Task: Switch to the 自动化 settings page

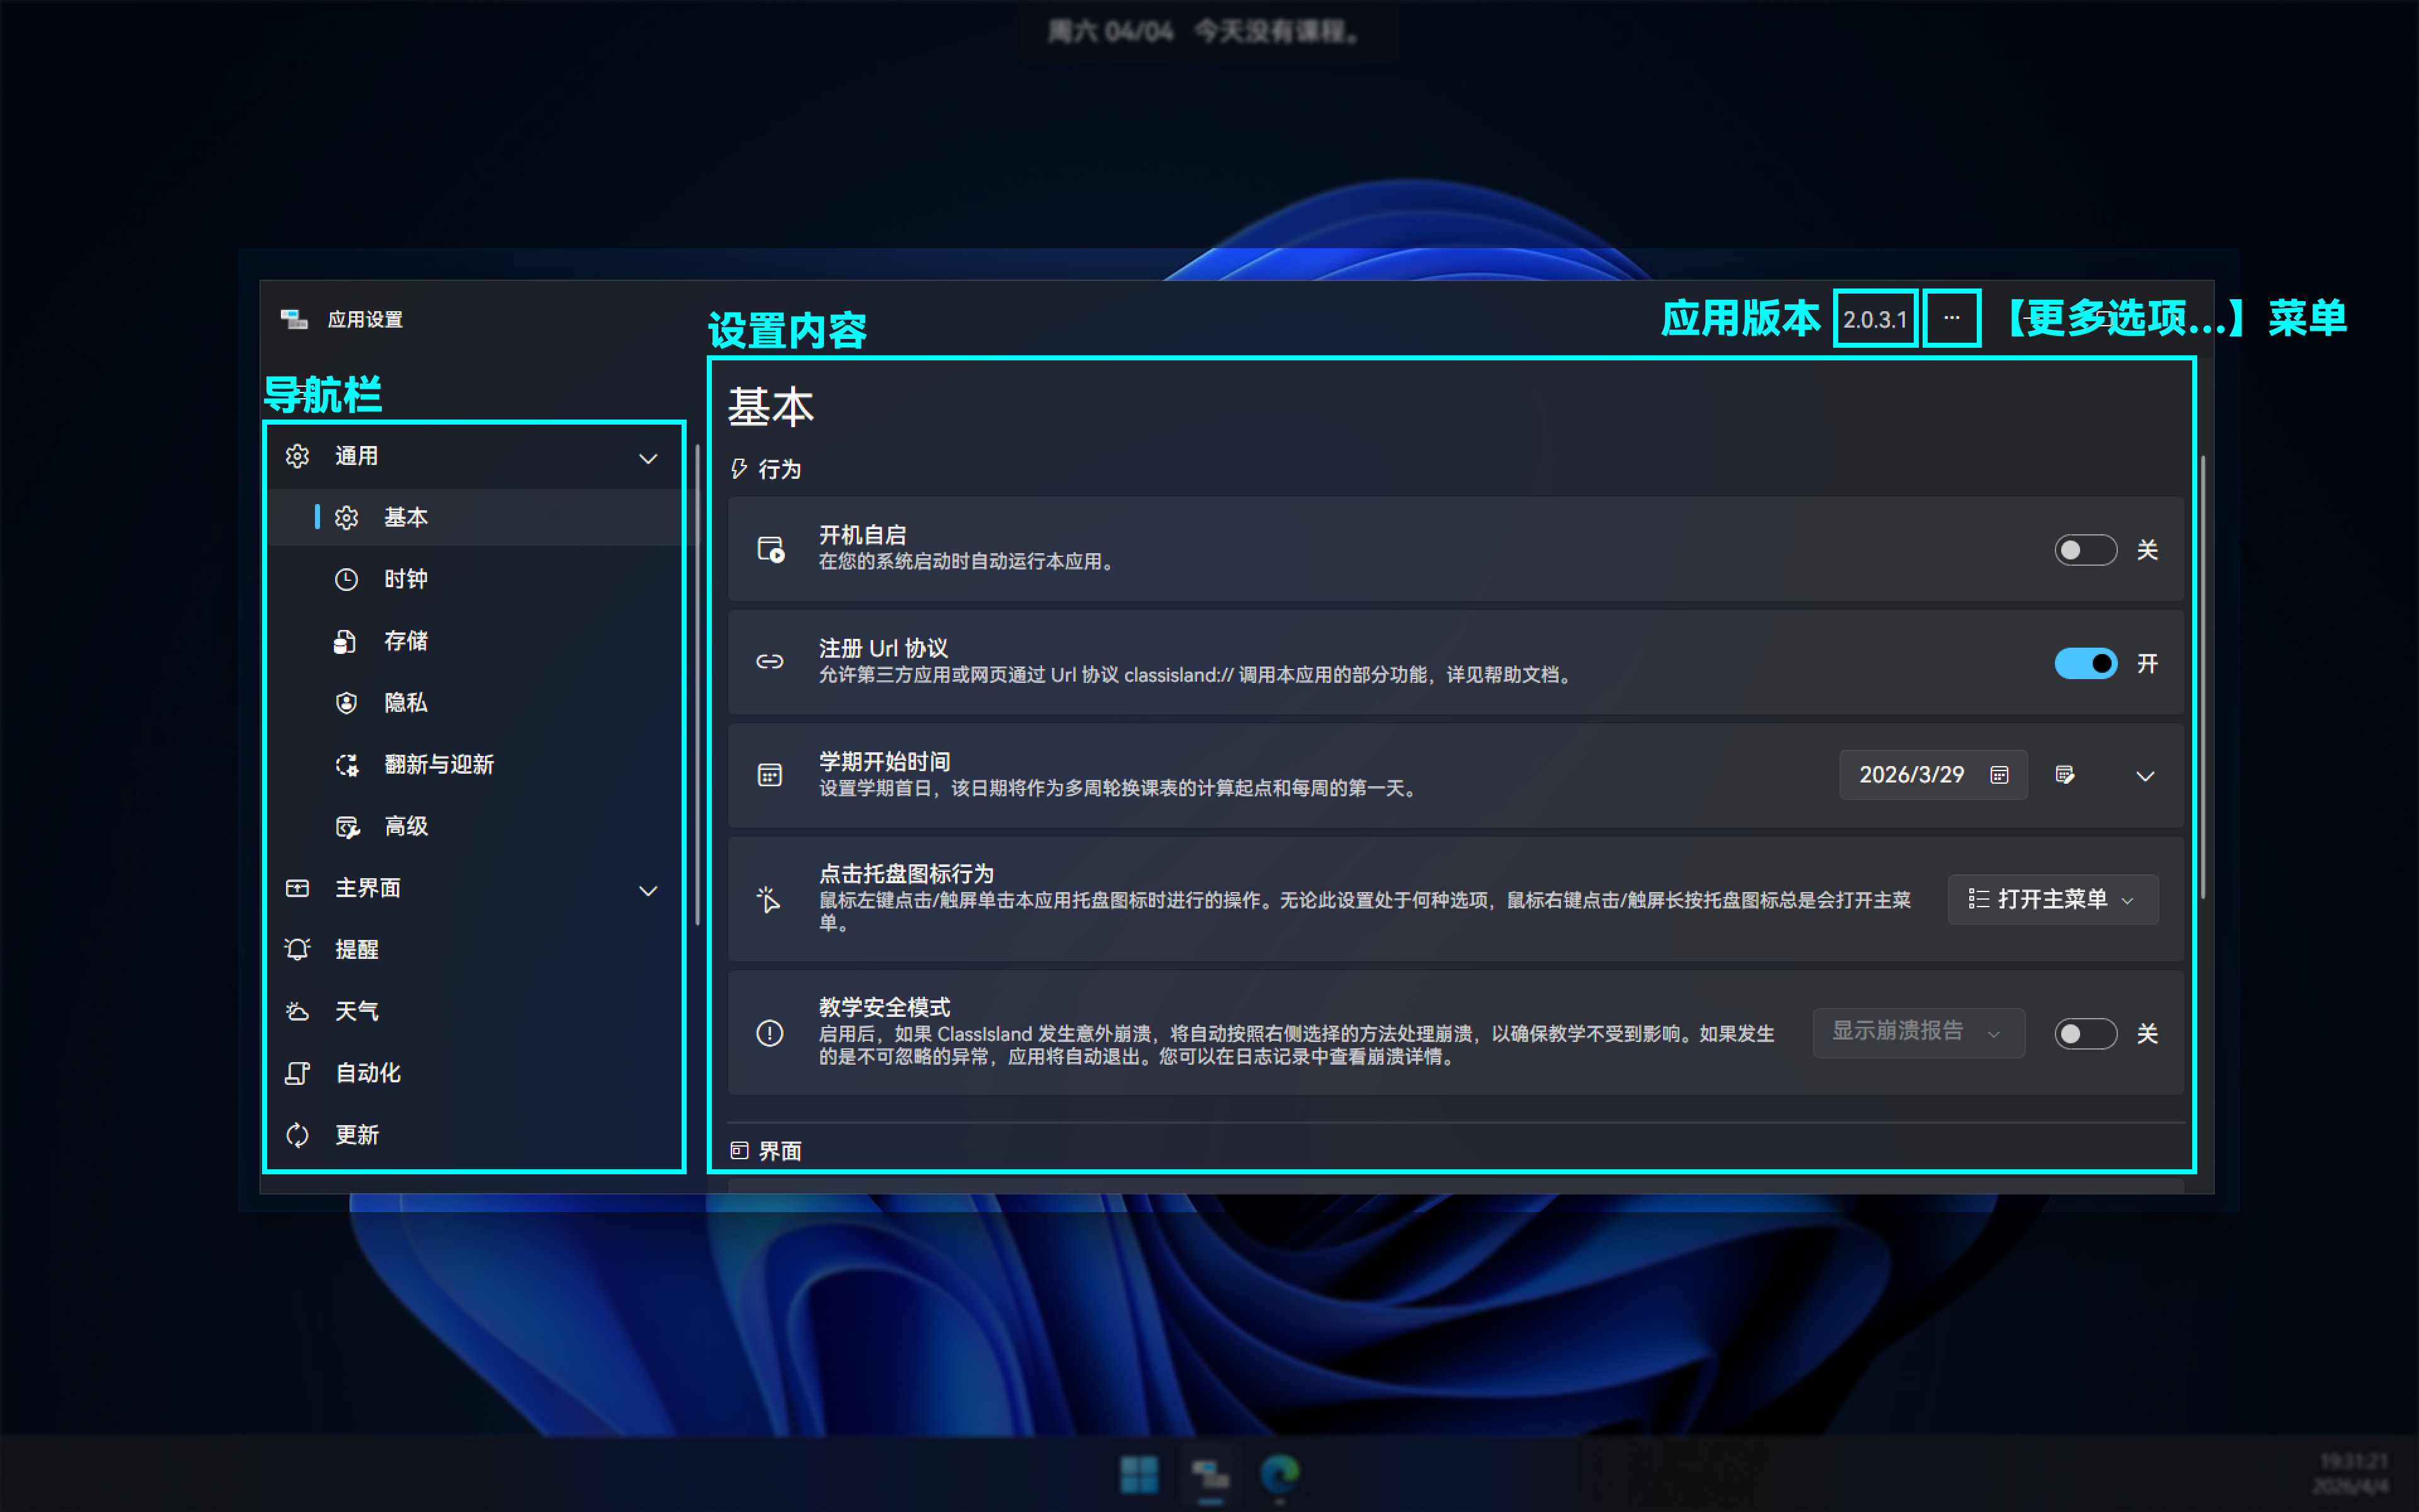Action: (368, 1073)
